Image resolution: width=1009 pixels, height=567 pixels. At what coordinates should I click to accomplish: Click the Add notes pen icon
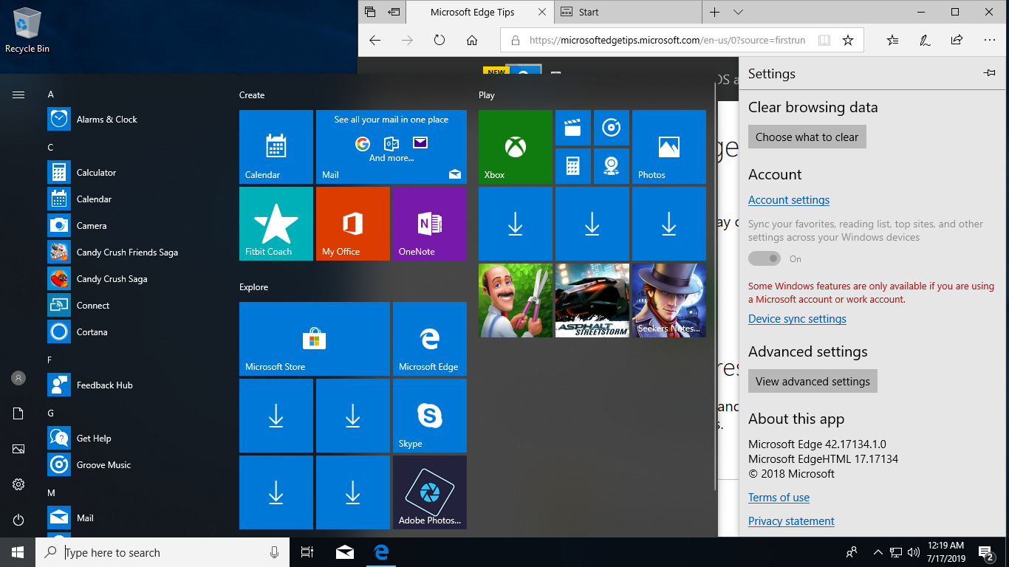tap(925, 40)
